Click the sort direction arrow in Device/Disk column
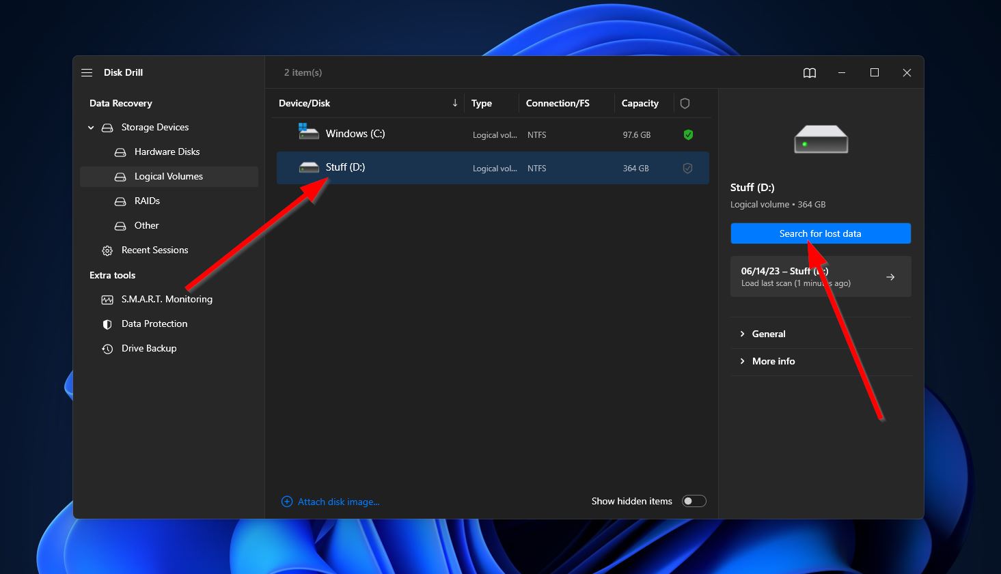 coord(455,103)
